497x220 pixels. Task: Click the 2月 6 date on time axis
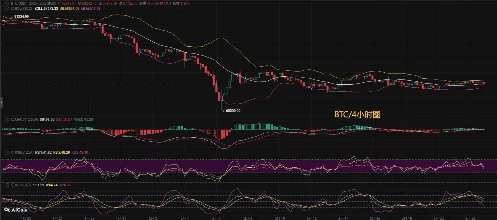pyautogui.click(x=216, y=218)
